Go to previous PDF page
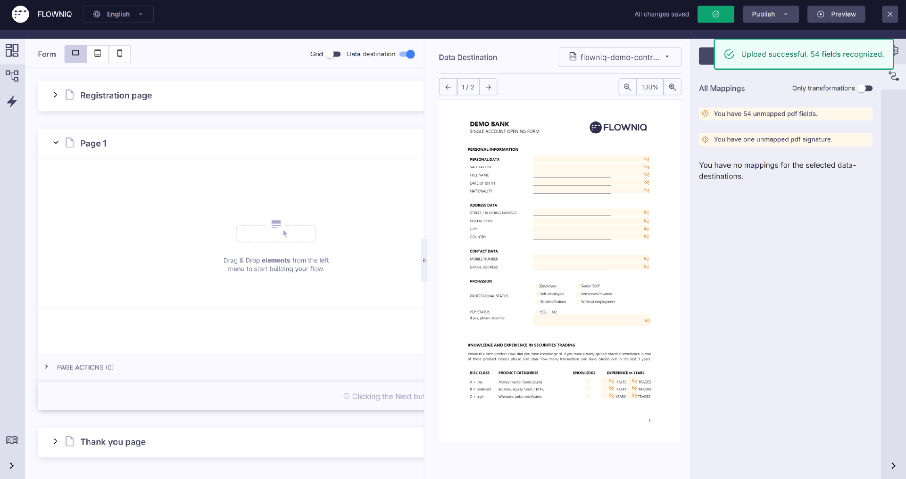The image size is (906, 479). pyautogui.click(x=448, y=87)
